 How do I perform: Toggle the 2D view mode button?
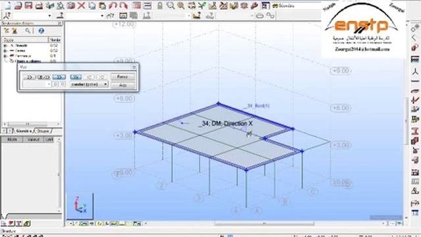click(29, 77)
